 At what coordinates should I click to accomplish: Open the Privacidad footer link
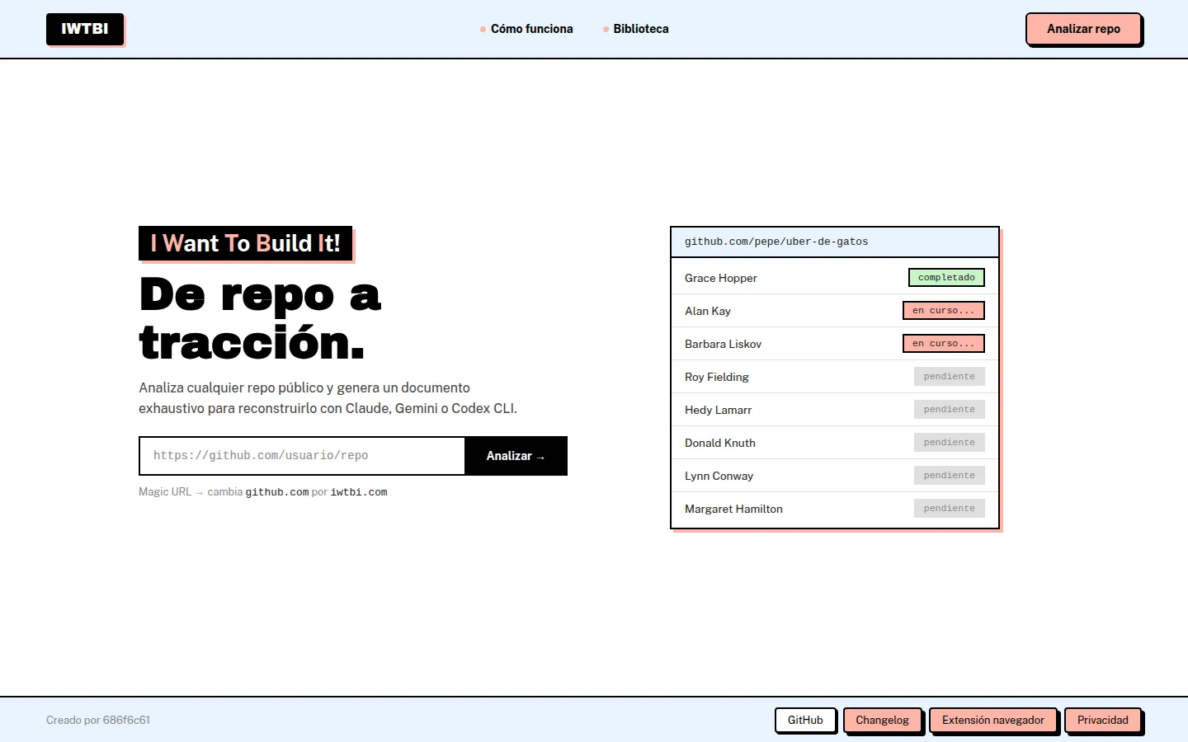[x=1103, y=720]
